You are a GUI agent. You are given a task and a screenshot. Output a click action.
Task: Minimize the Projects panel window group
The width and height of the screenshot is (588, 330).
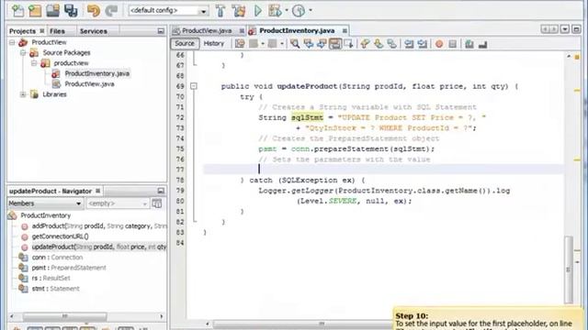(161, 31)
